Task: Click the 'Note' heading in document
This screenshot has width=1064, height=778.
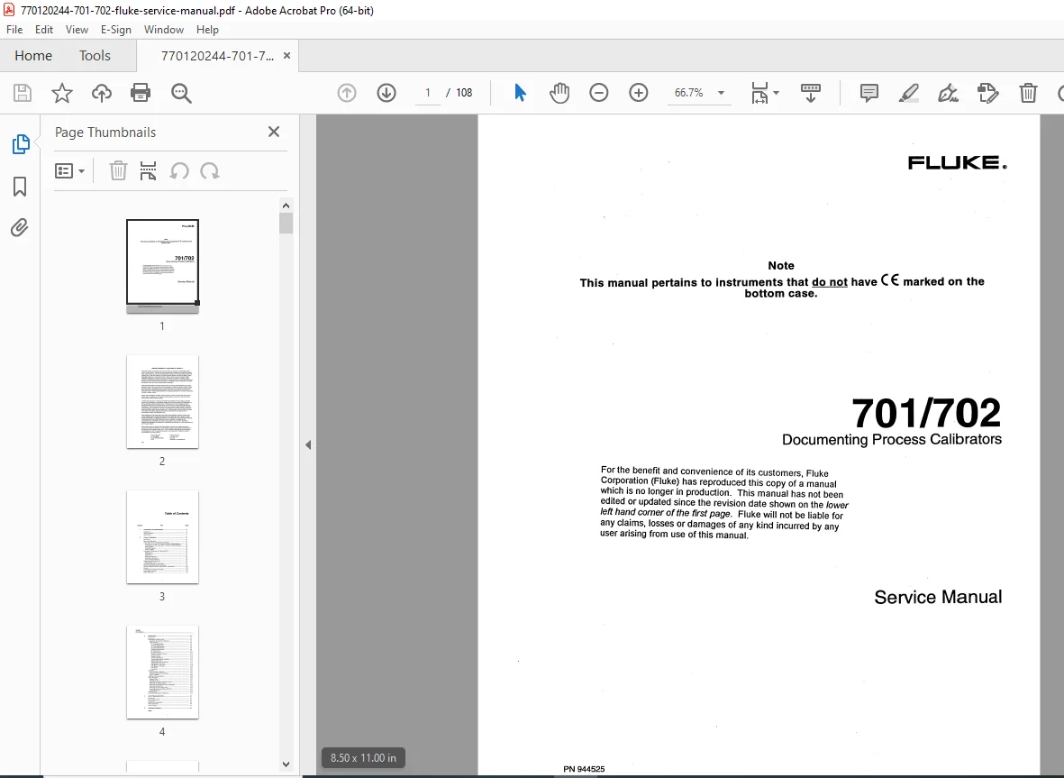Action: (x=781, y=265)
